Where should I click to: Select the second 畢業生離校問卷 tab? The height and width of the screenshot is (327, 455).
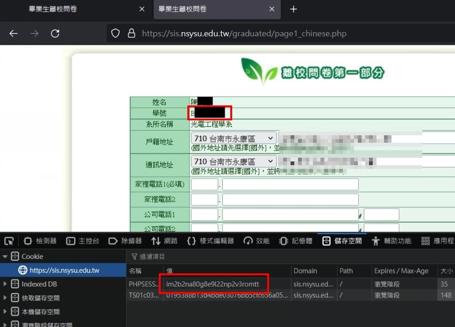(182, 9)
